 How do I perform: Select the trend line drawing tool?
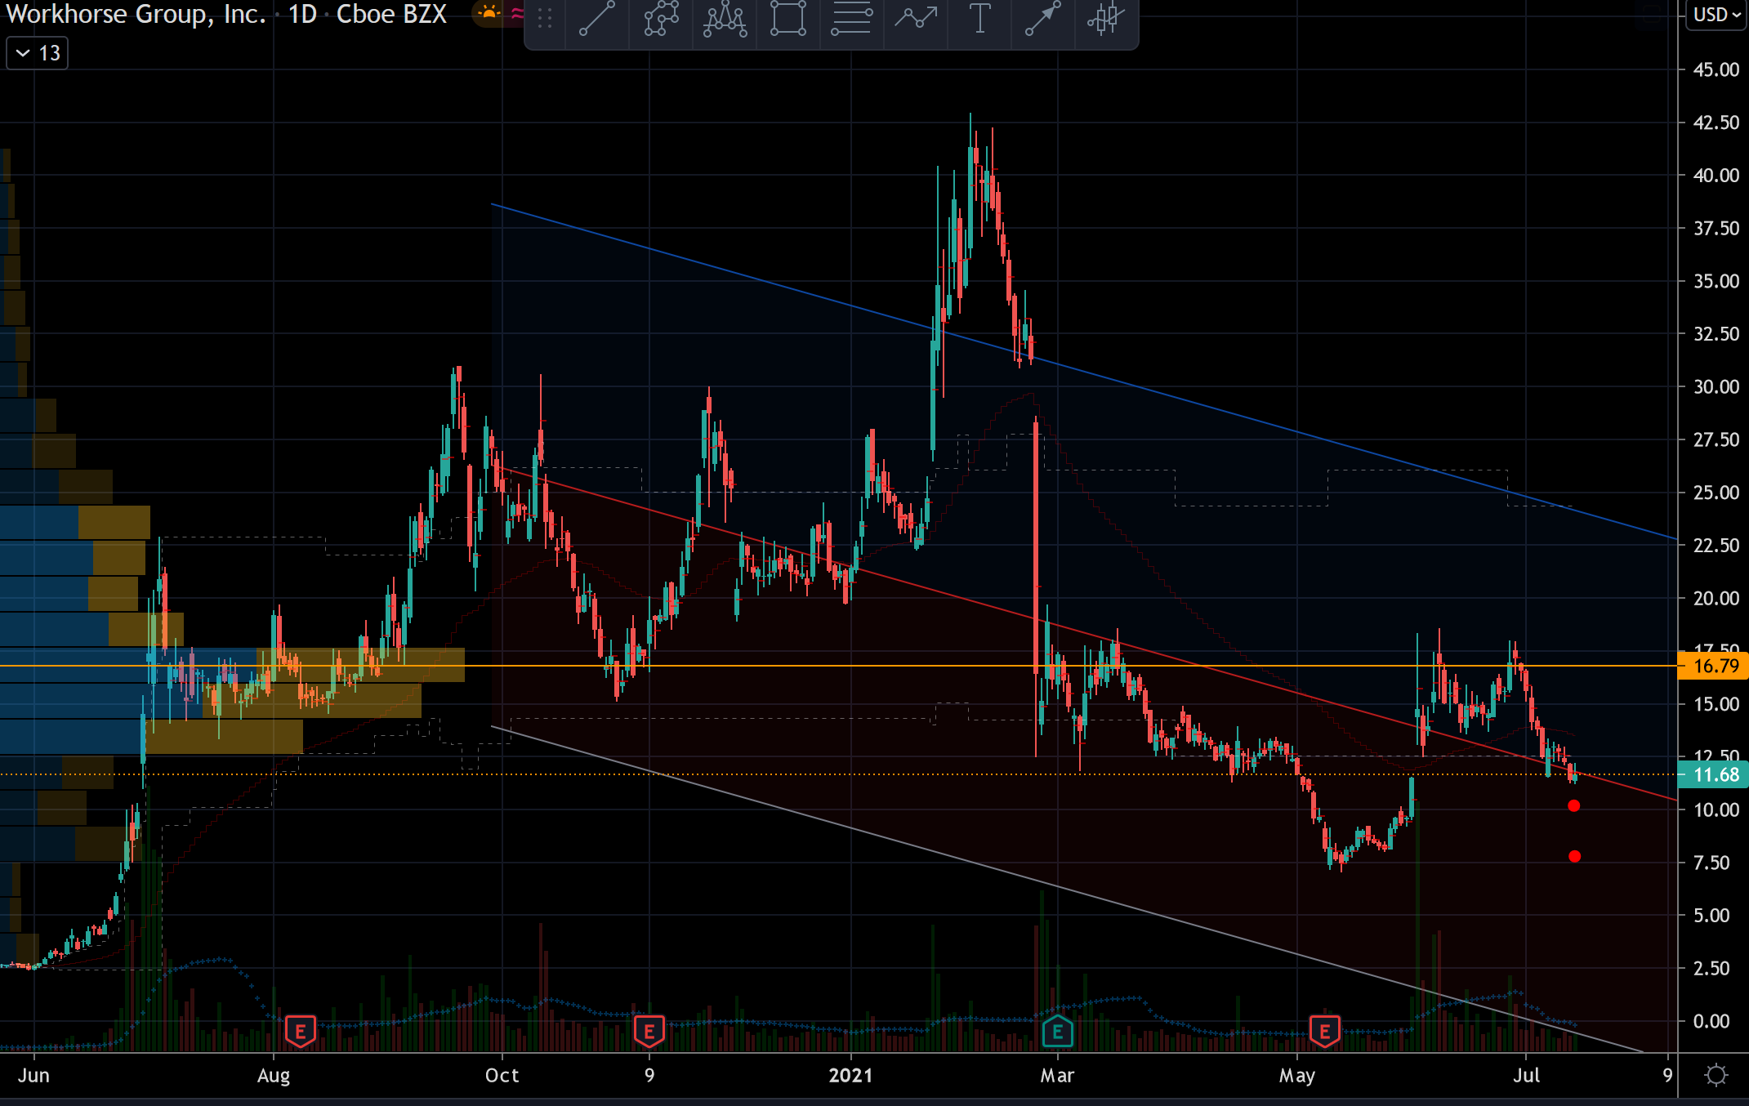[597, 18]
